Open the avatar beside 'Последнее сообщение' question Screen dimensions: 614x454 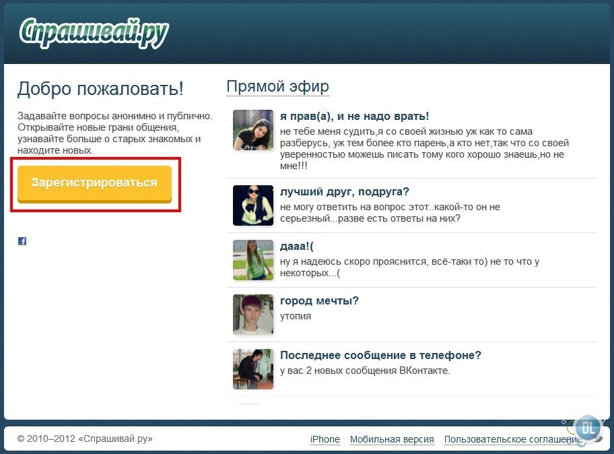253,368
